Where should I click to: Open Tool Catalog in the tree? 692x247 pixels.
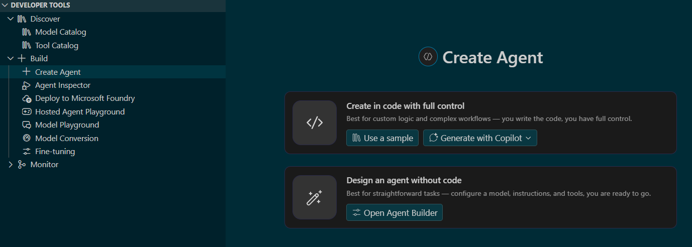pos(57,45)
